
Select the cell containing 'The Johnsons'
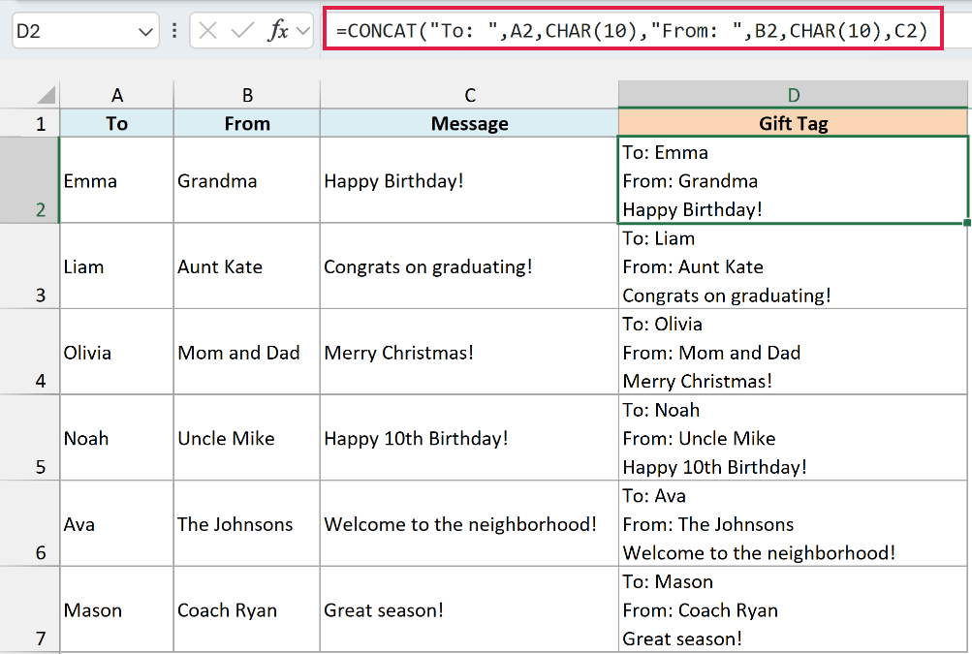(247, 523)
